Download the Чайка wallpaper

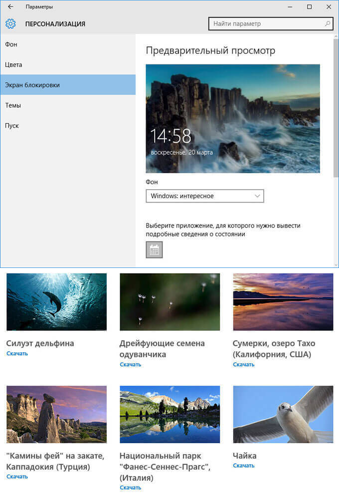pos(243,466)
